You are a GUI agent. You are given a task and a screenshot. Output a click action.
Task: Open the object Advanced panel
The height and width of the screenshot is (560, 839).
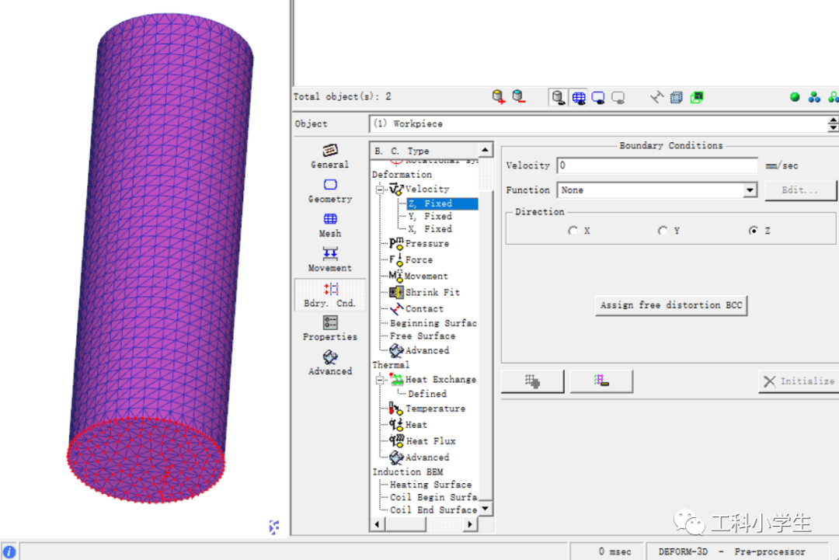point(329,363)
